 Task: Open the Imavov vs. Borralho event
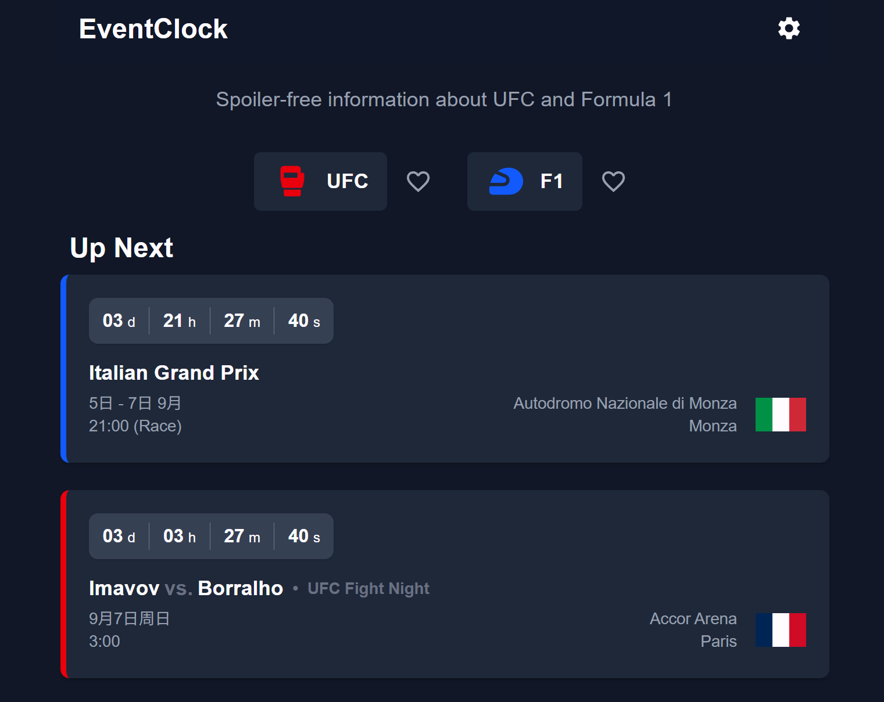pos(186,588)
